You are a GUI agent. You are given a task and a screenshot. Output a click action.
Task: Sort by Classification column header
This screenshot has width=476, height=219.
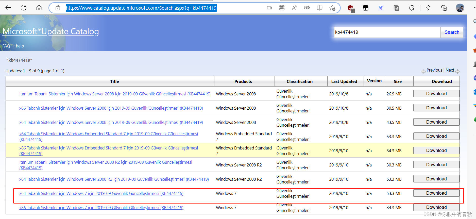point(300,81)
